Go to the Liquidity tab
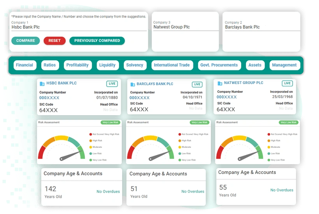Image resolution: width=319 pixels, height=214 pixels. 107,65
